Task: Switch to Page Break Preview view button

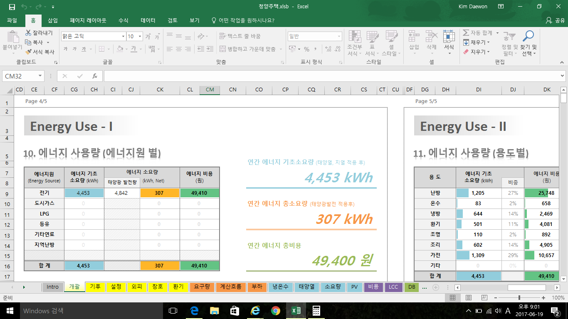Action: 484,298
